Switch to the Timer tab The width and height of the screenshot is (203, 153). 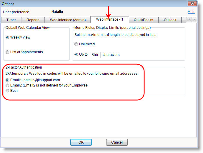pos(12,20)
